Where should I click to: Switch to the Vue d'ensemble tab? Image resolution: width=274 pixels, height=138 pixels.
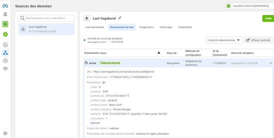[x=94, y=27]
